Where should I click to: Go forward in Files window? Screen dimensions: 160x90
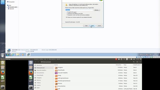38,62
